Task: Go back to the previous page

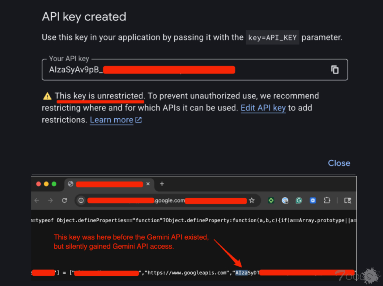Action: point(37,200)
